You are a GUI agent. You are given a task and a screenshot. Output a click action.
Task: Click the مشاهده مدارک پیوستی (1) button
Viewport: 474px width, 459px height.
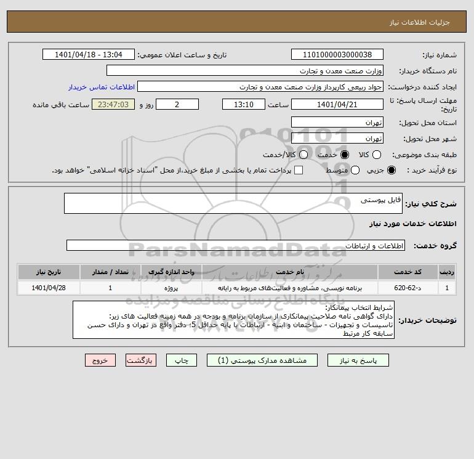262,360
